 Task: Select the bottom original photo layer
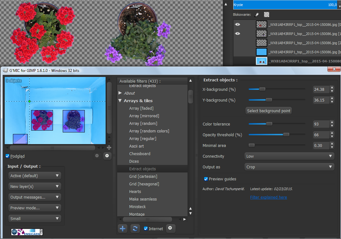287,61
